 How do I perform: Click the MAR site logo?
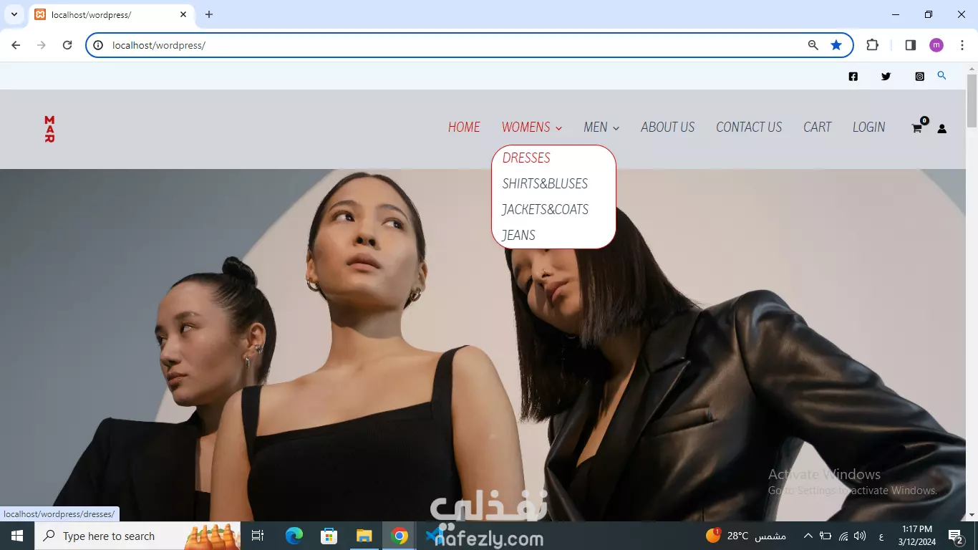[x=49, y=129]
